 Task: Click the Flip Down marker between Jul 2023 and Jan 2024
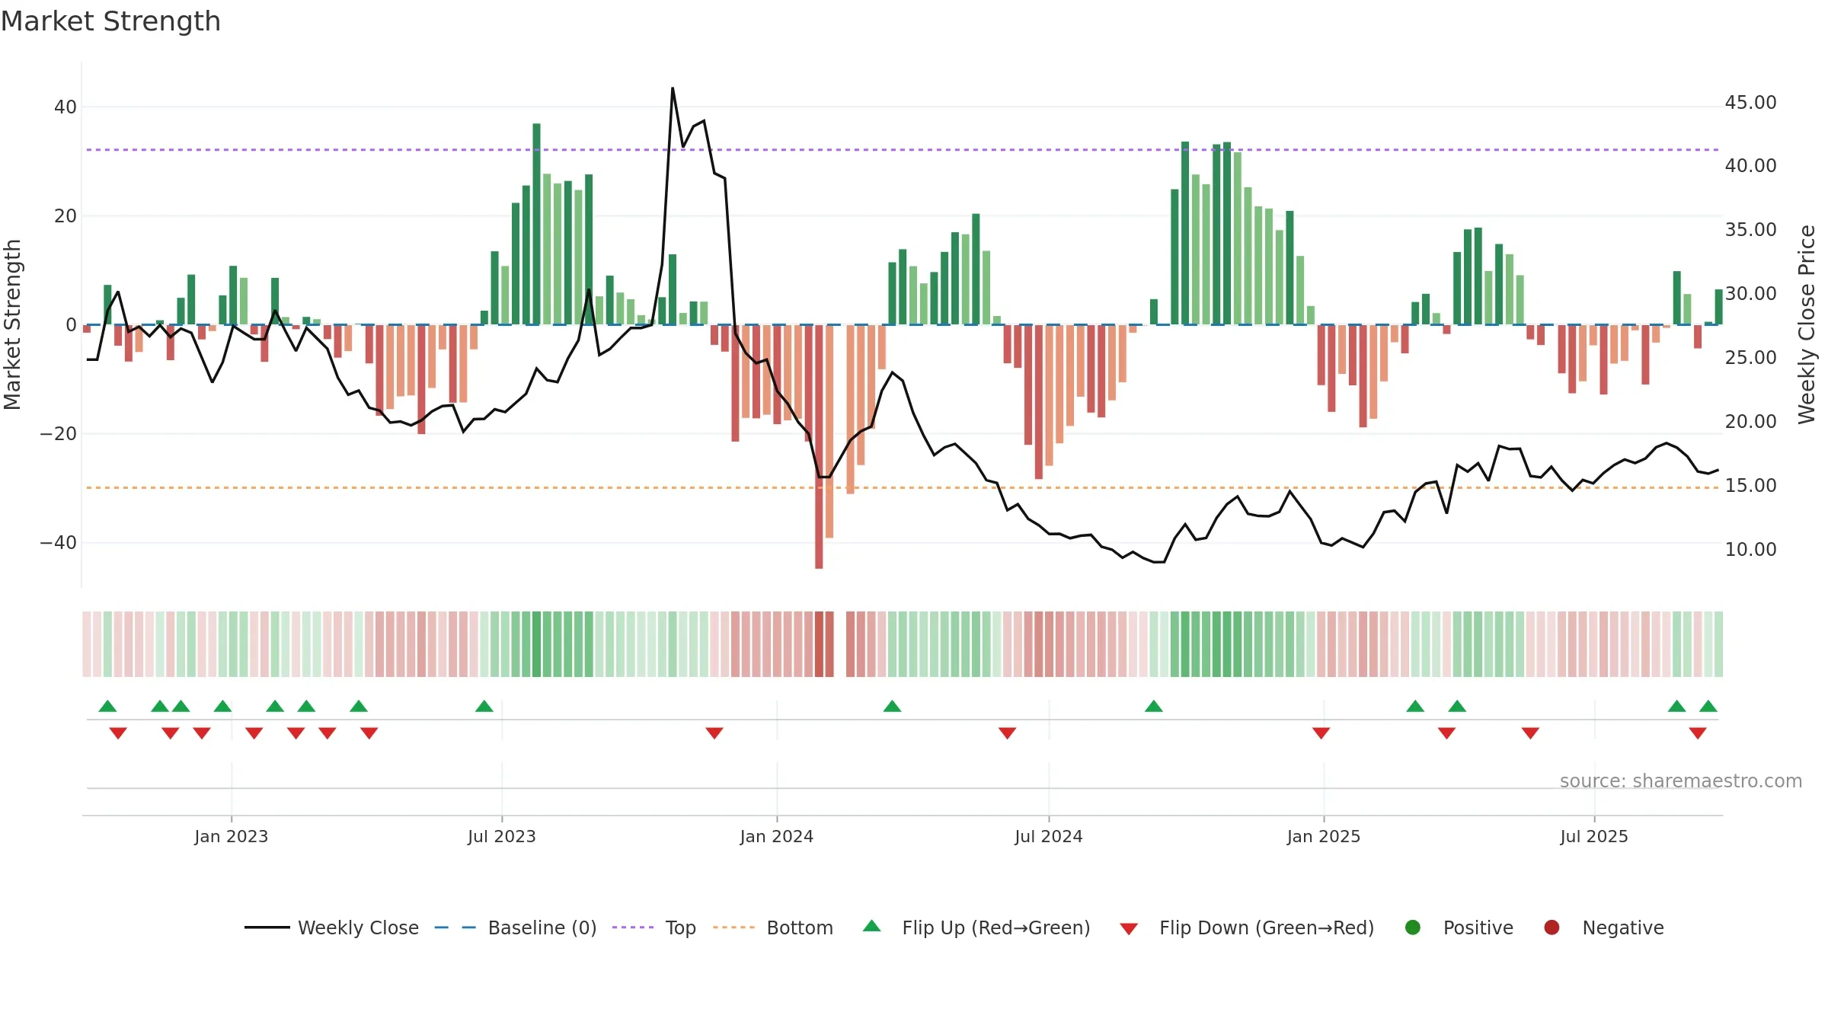[x=714, y=733]
